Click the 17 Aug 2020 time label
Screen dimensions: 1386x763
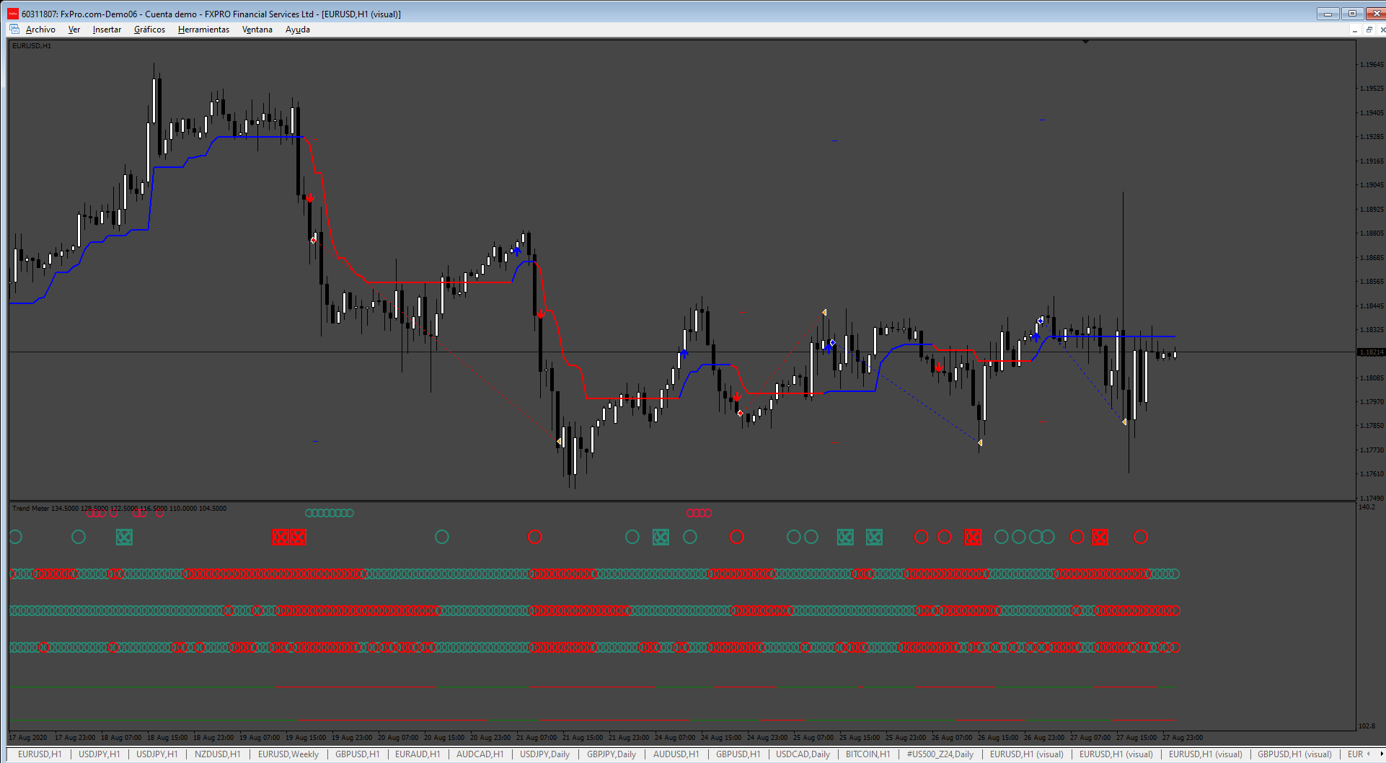coord(29,738)
